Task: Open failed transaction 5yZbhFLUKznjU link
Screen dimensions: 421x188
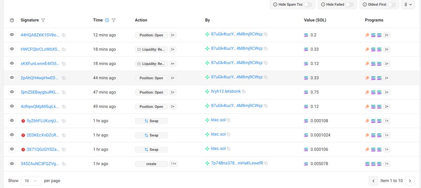Action: [x=43, y=121]
